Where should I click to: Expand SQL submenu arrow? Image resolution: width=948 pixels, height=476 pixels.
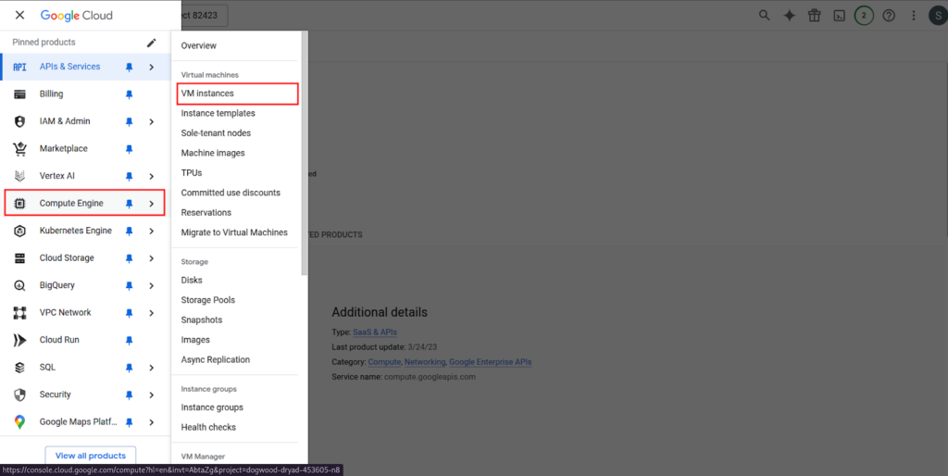[x=151, y=368]
